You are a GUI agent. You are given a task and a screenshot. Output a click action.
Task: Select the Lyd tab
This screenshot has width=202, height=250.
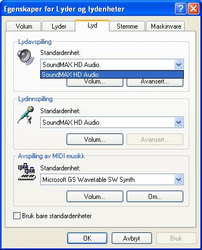click(x=92, y=25)
